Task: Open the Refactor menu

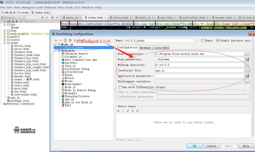Action: coord(50,7)
